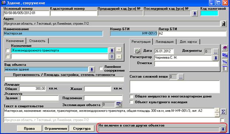Image resolution: width=230 pixels, height=134 pixels.
Task: Open Регистратор dropdown arrow
Action: click(x=216, y=58)
